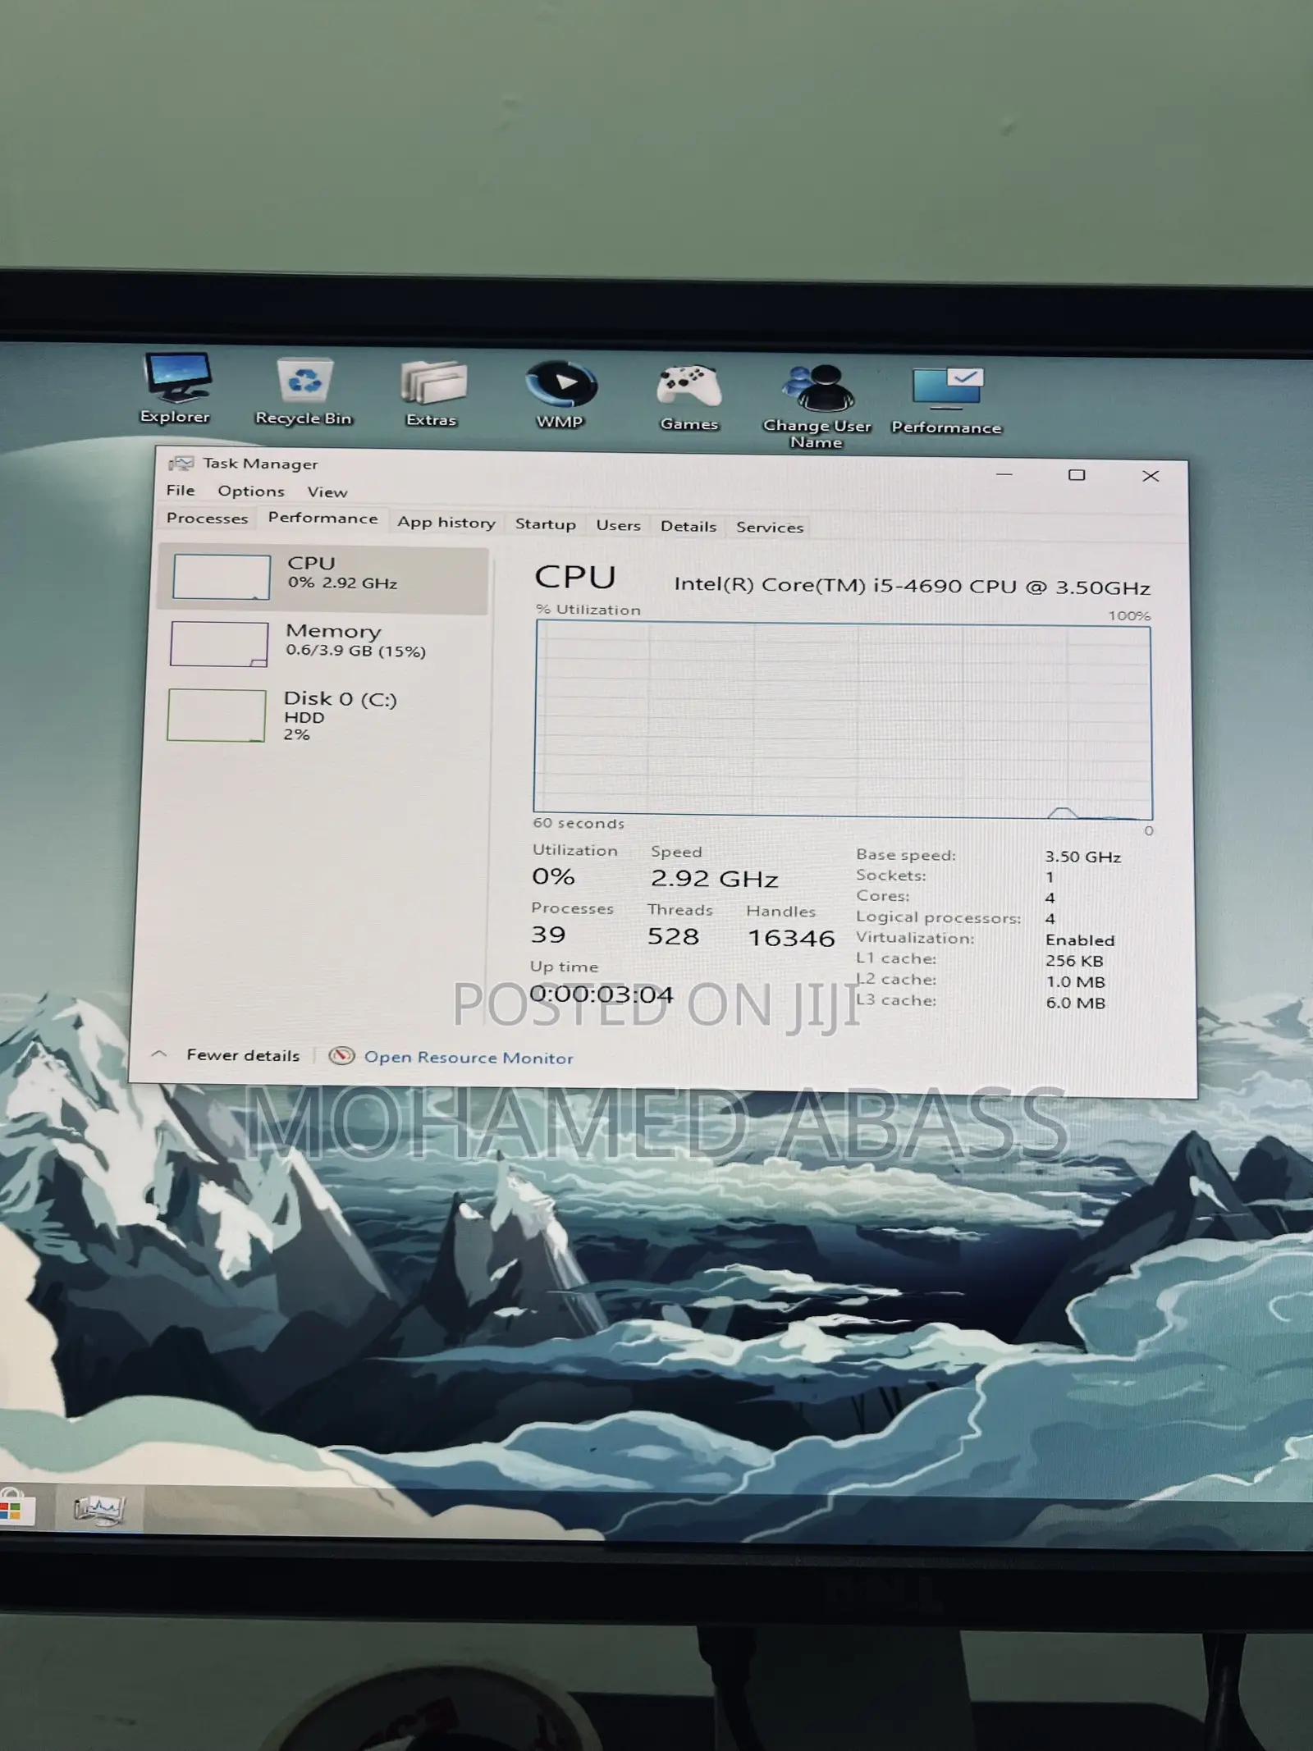
Task: Select the Disk 0 graph thumbnail
Action: point(217,715)
